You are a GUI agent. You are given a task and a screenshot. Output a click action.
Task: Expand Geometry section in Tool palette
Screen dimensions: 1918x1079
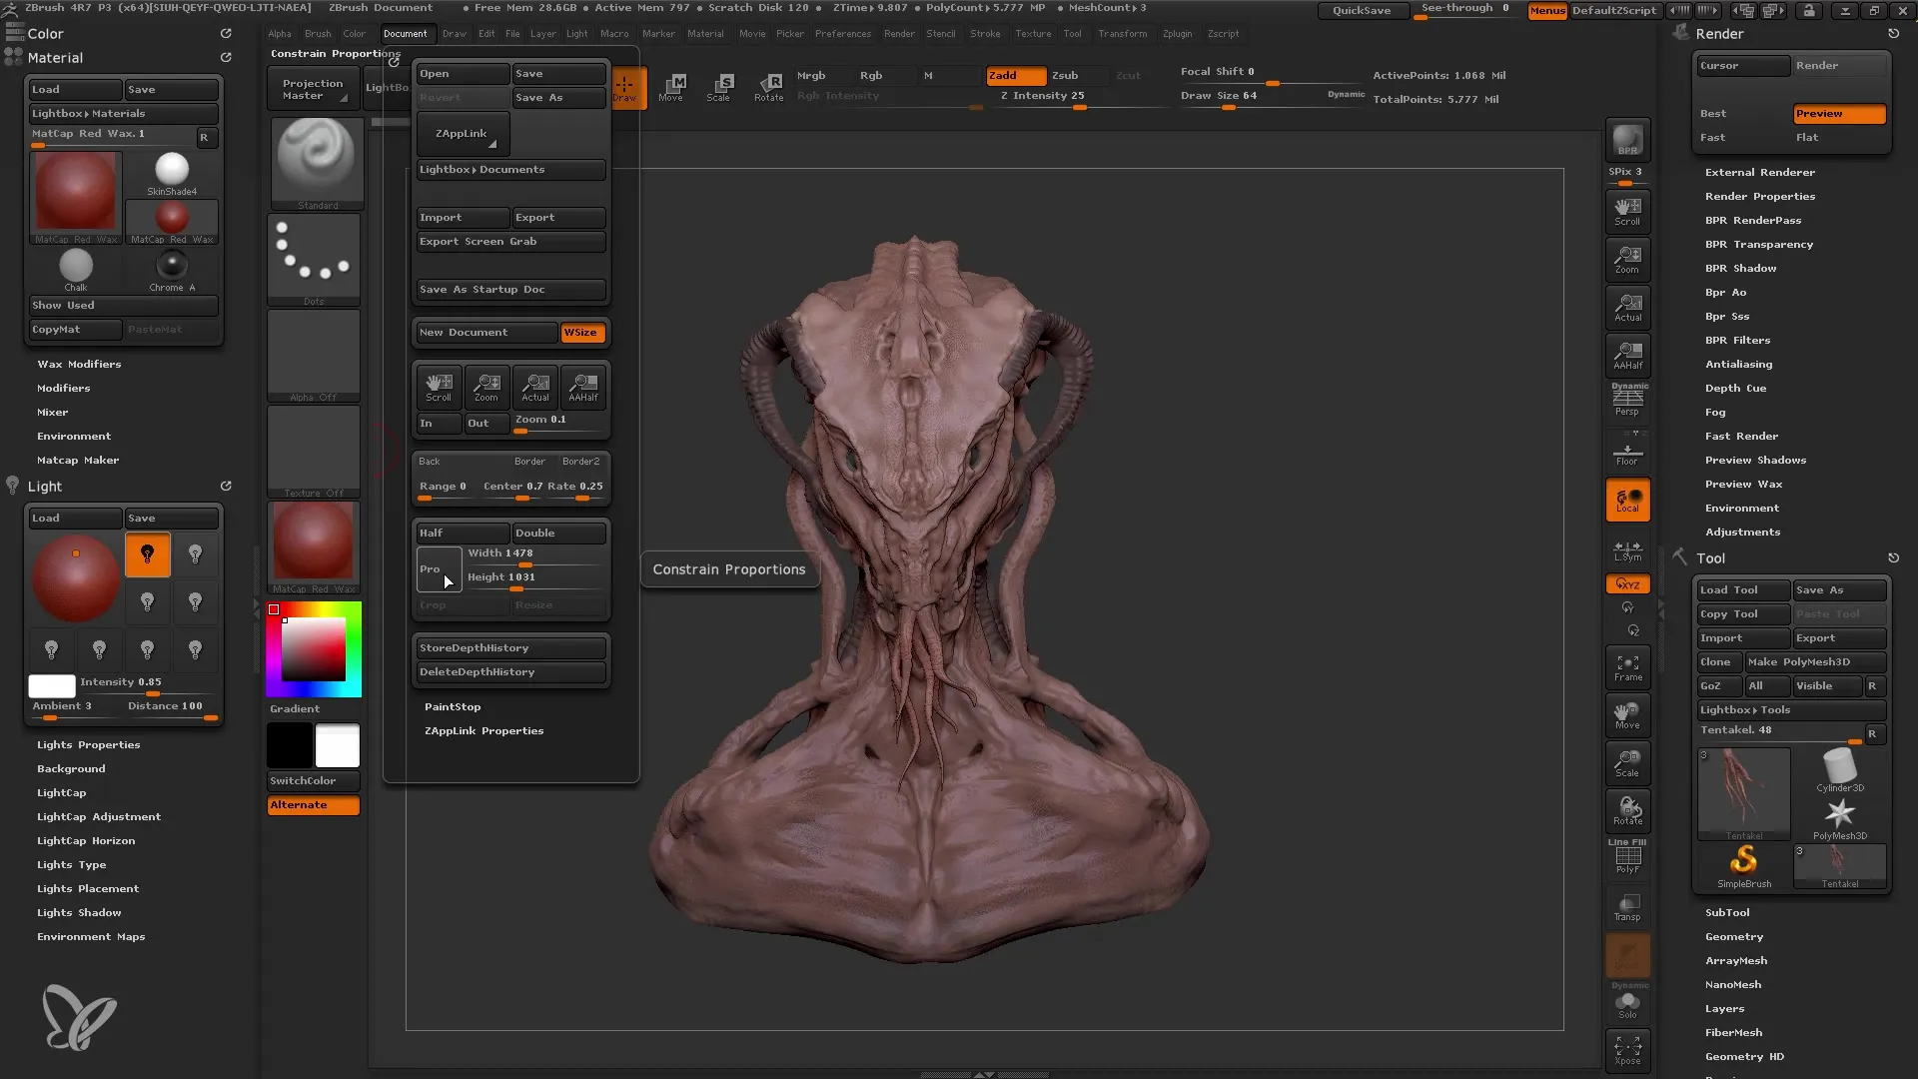[x=1734, y=937]
